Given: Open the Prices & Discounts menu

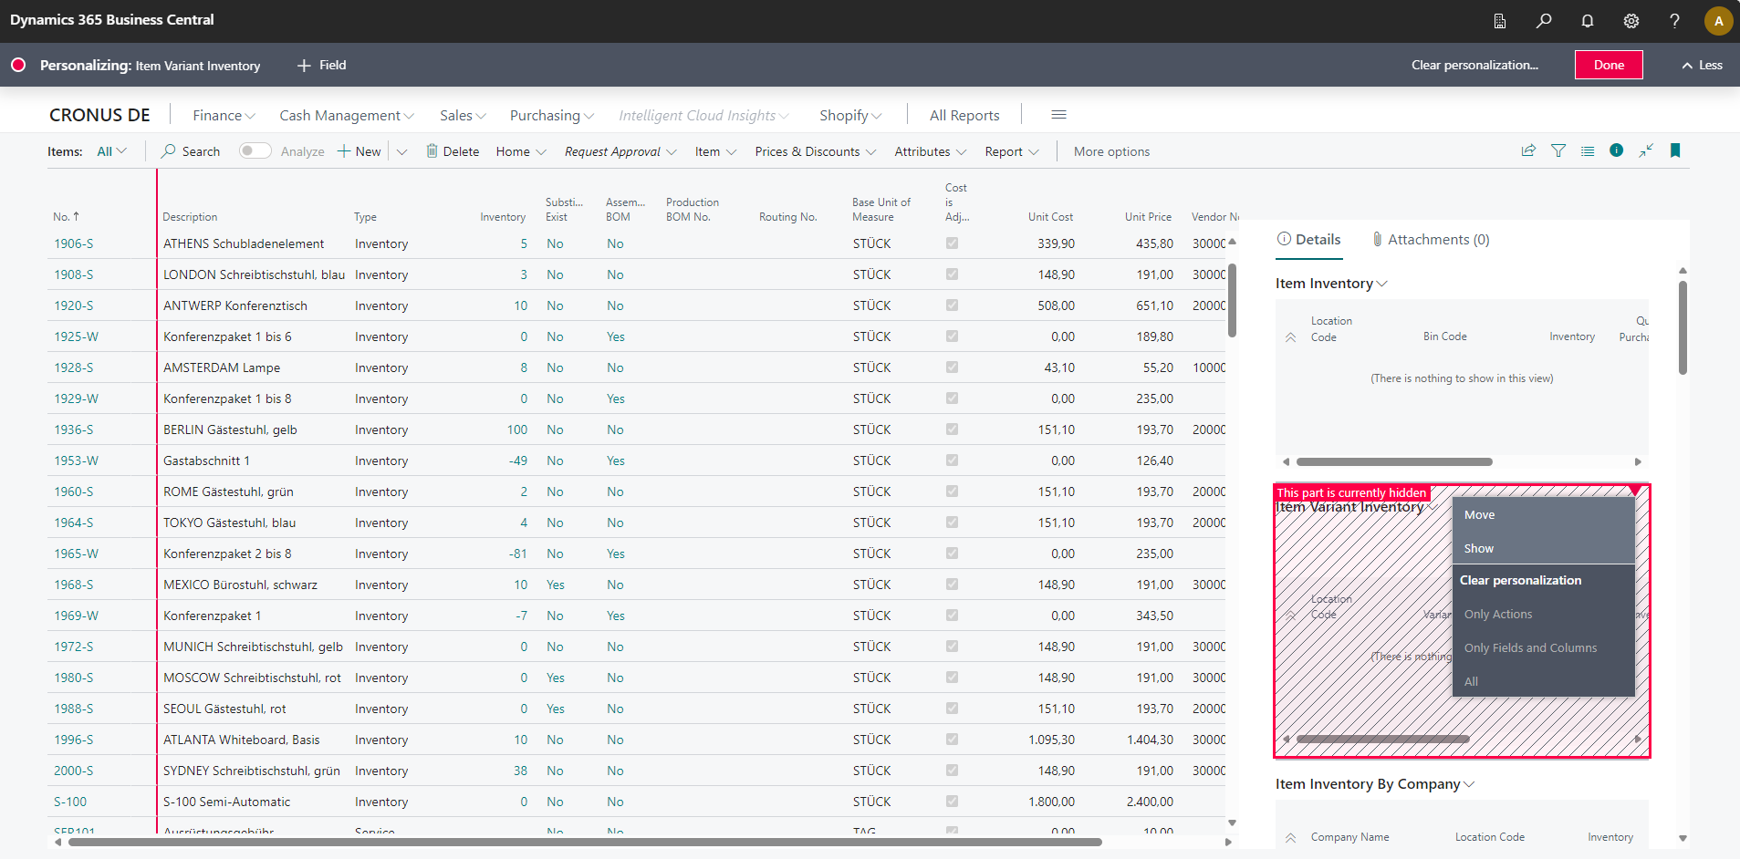Looking at the screenshot, I should (x=815, y=151).
